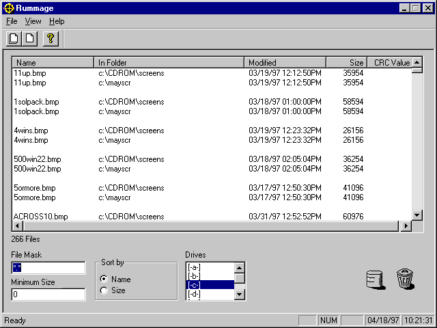
Task: Open the Help menu
Action: (57, 21)
